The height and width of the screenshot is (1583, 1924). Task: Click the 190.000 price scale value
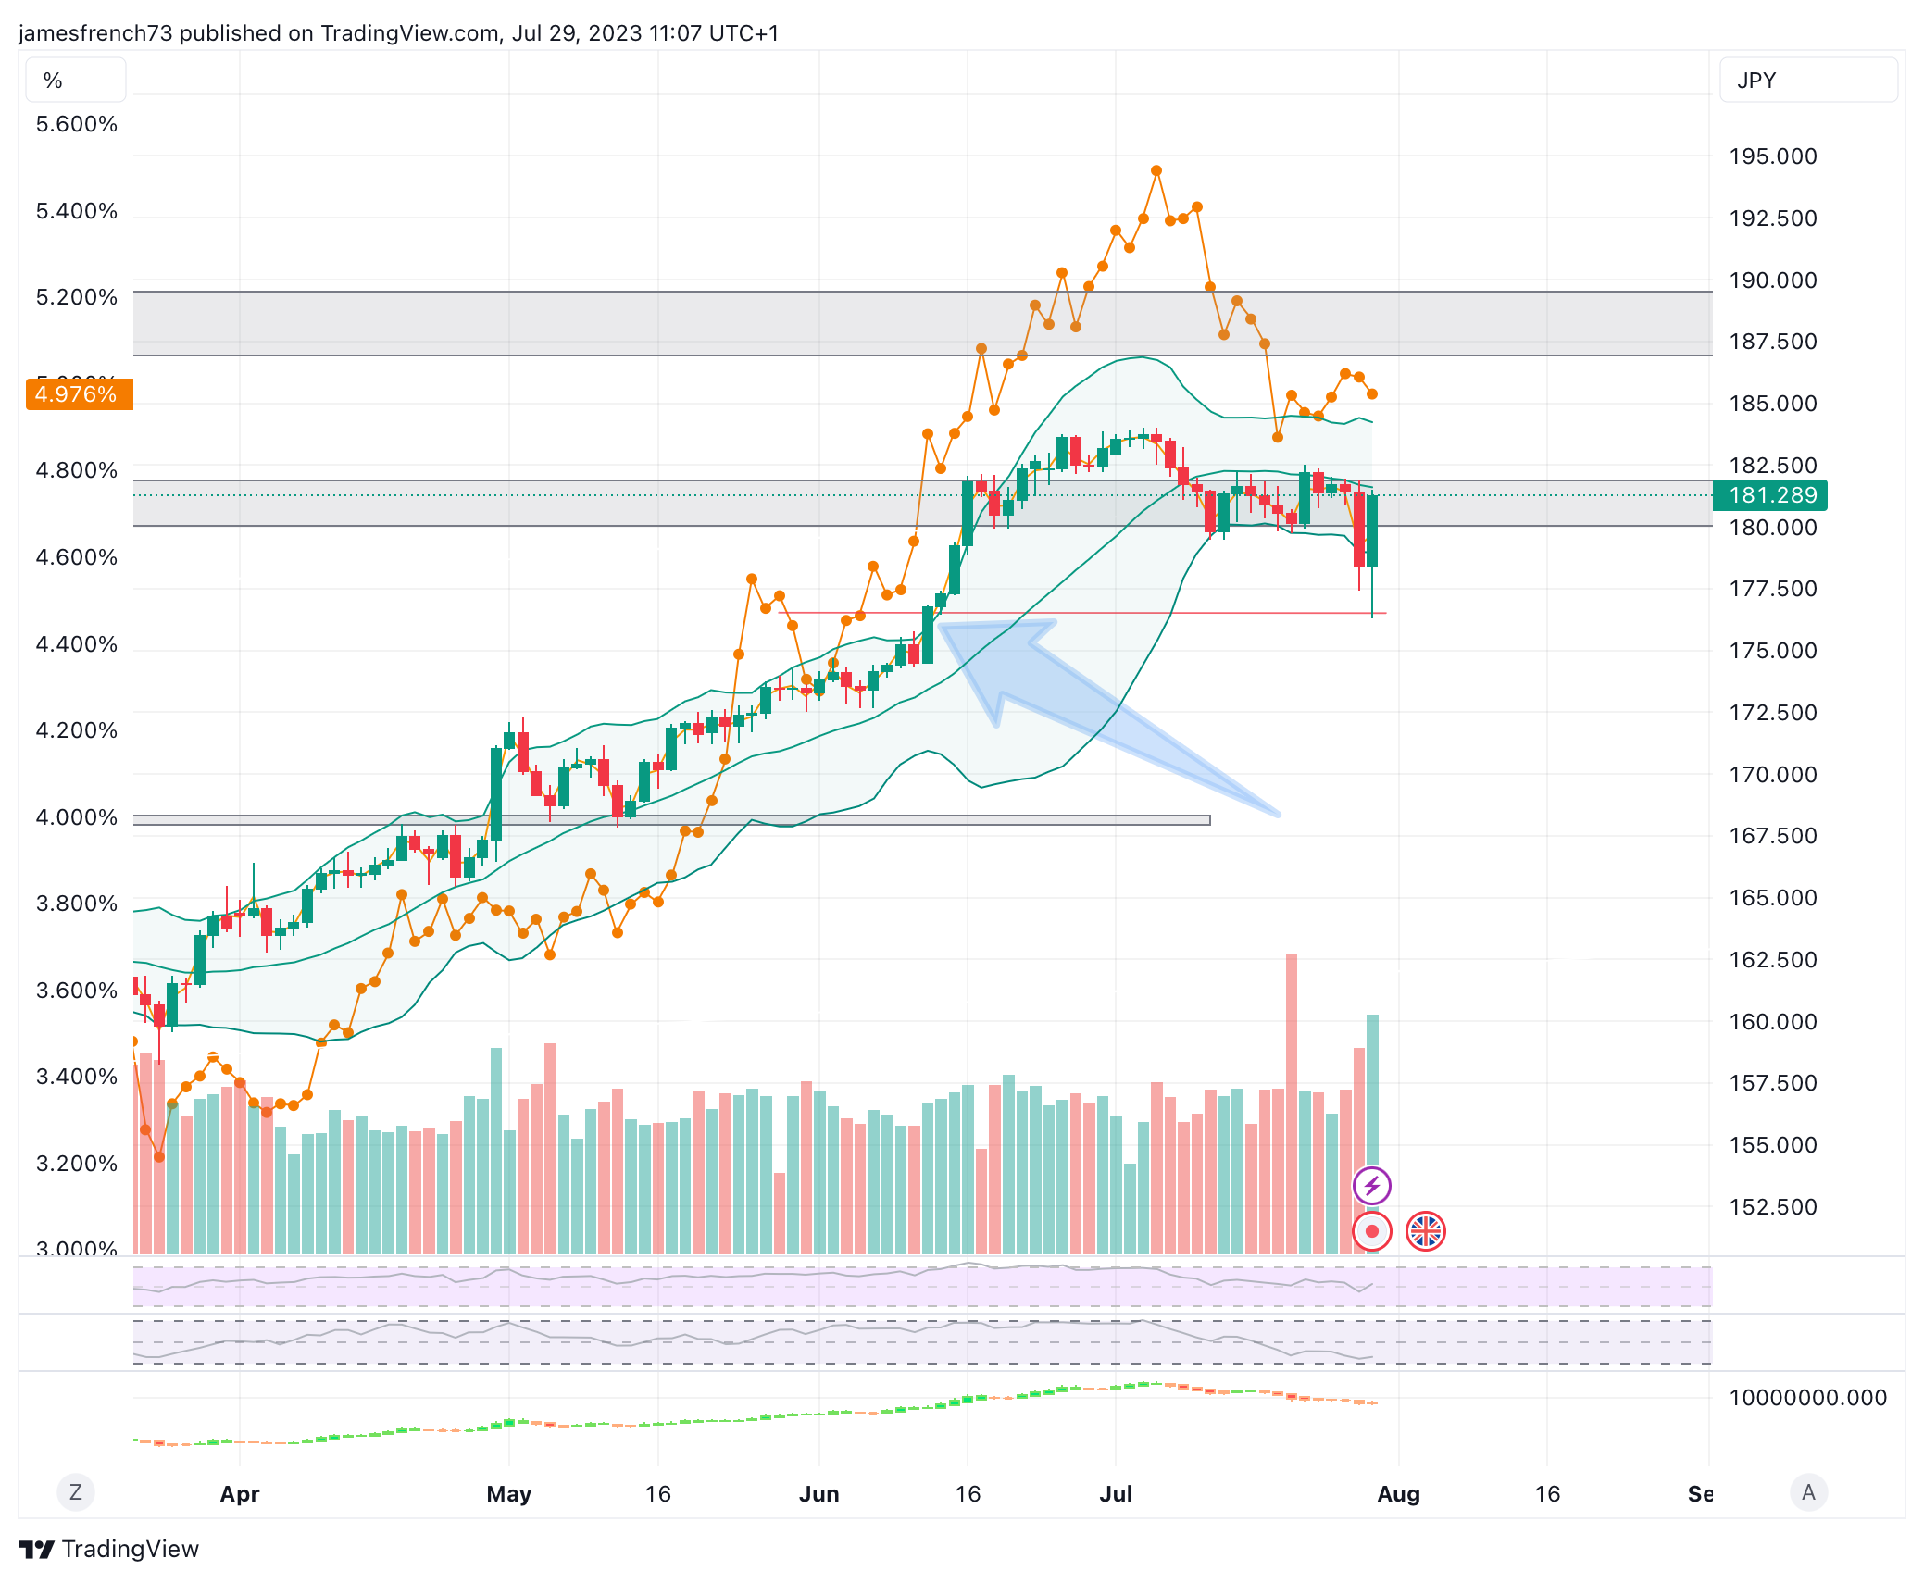click(x=1773, y=280)
